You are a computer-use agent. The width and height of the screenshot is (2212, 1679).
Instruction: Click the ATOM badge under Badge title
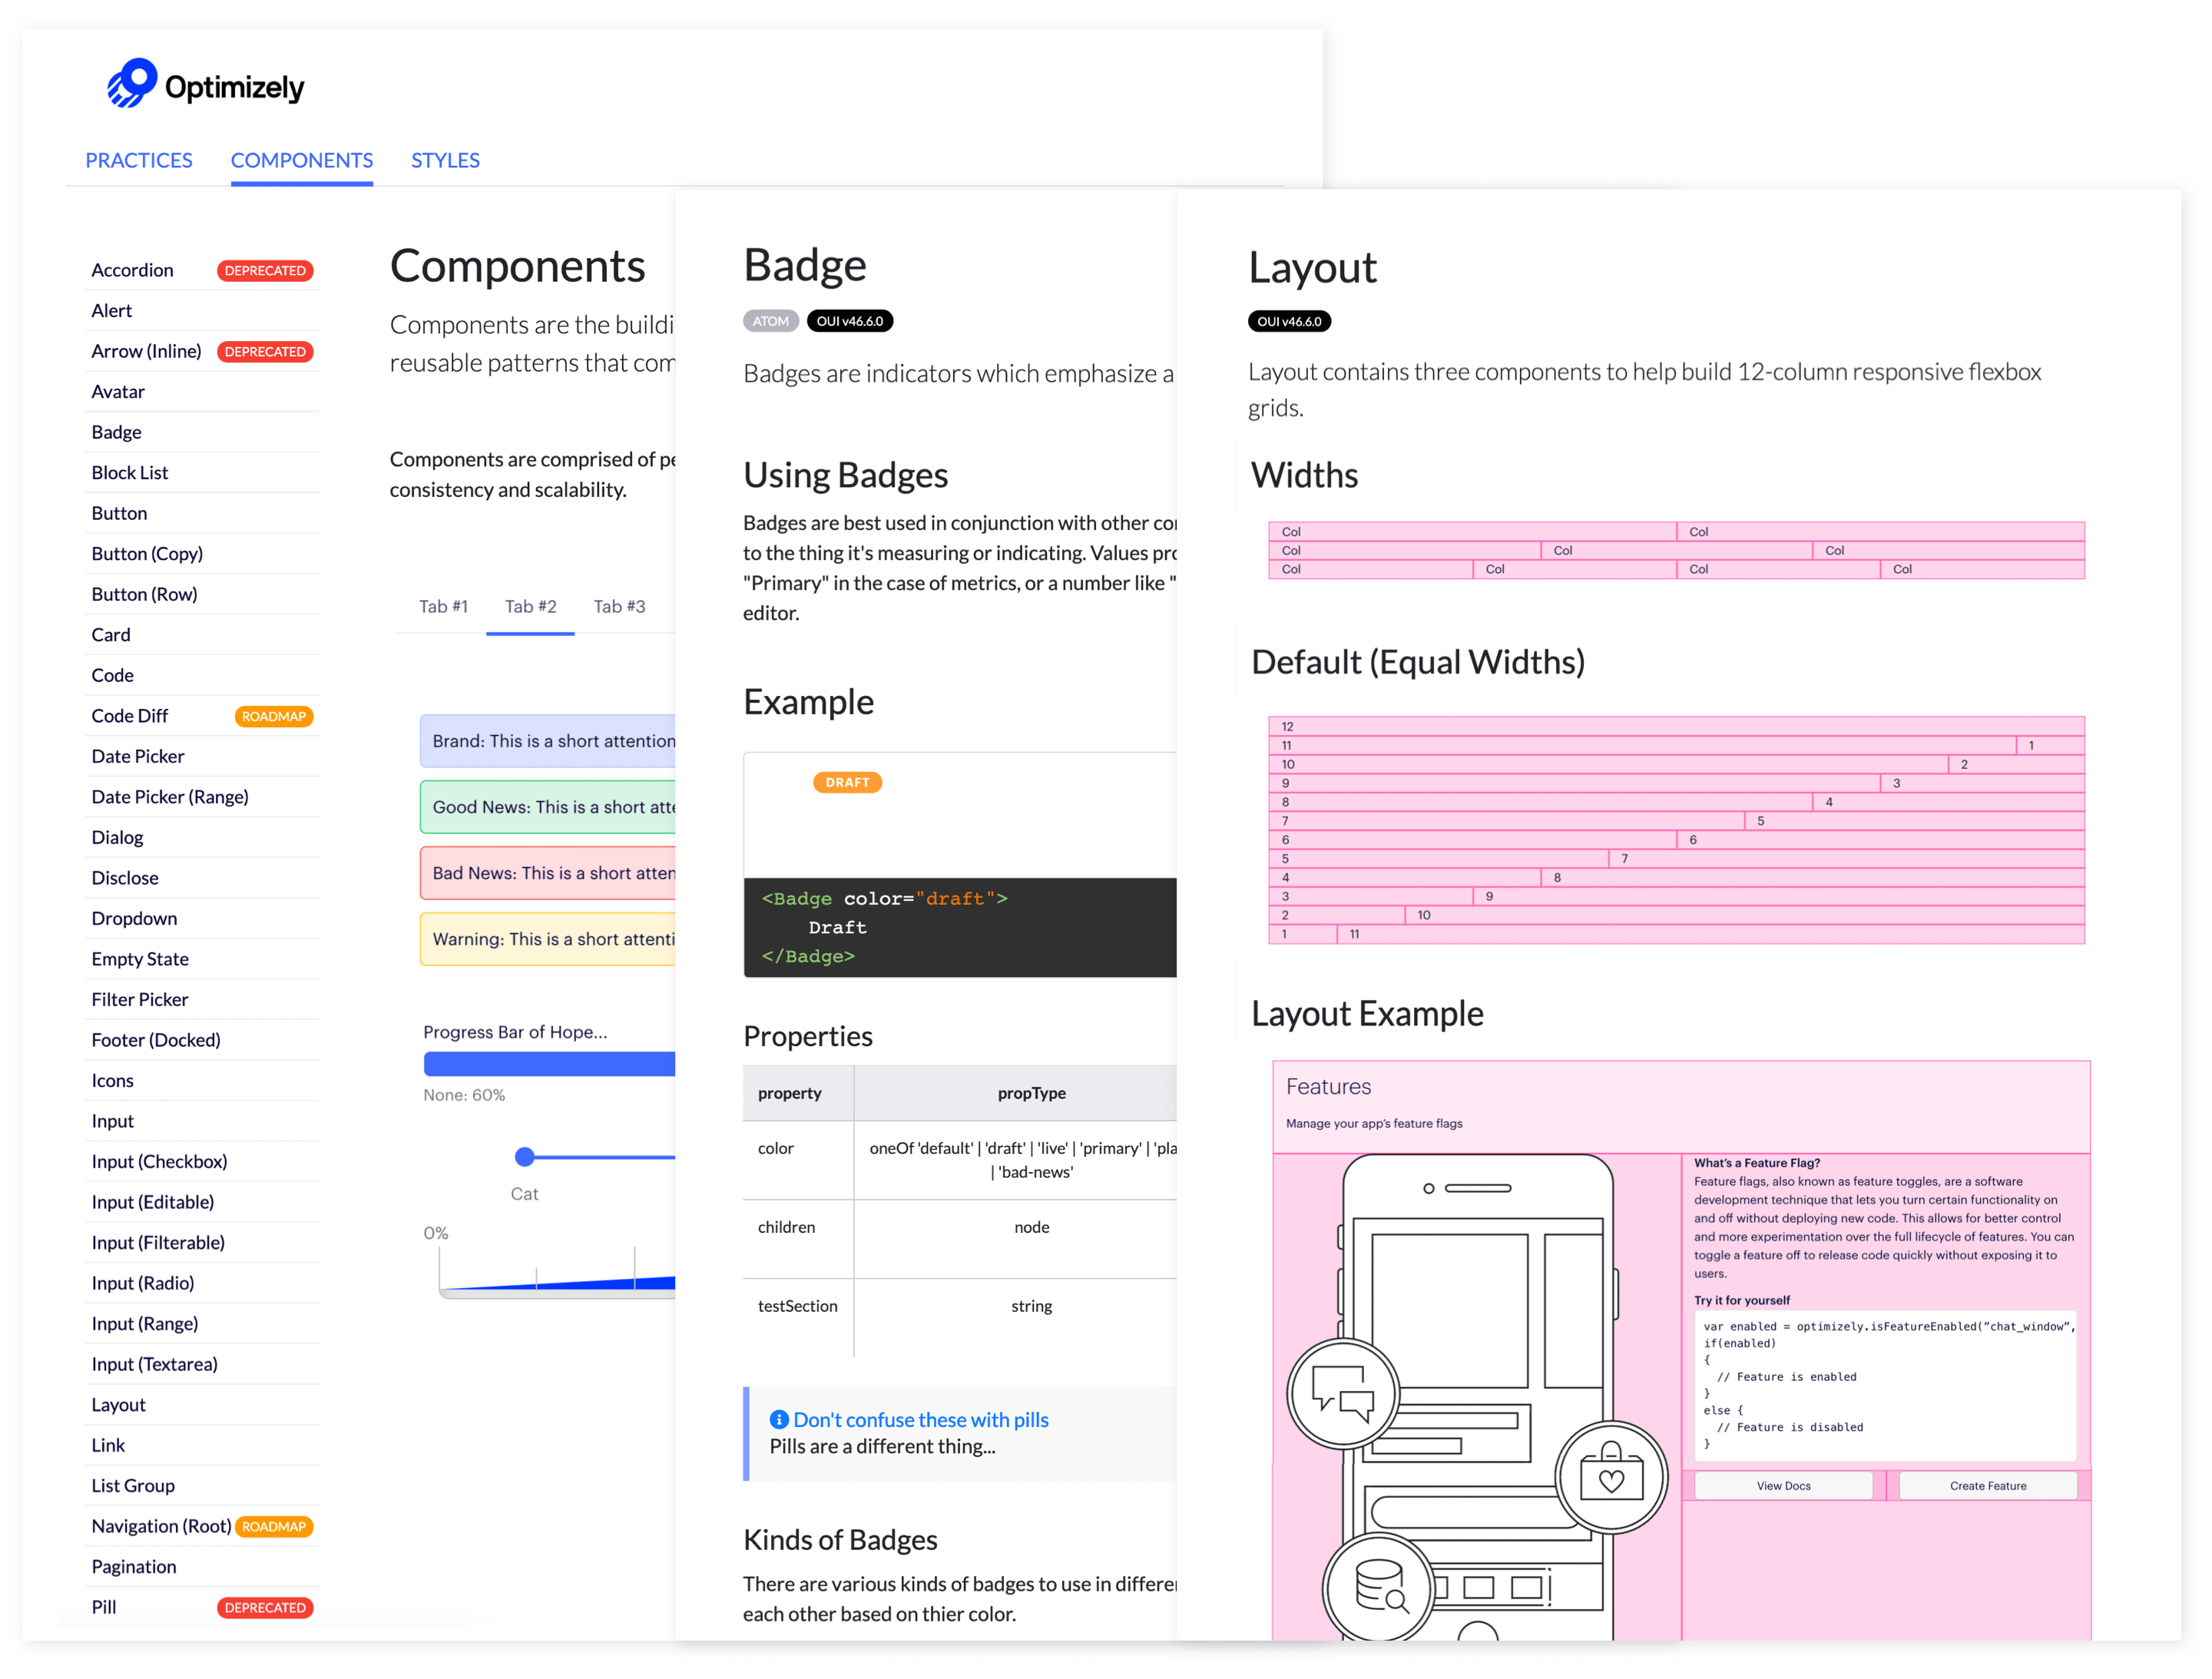(770, 321)
